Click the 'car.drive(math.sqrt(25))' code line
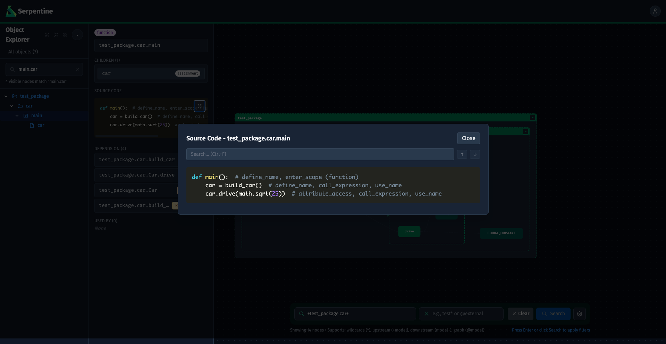Viewport: 666px width, 344px height. pos(323,193)
